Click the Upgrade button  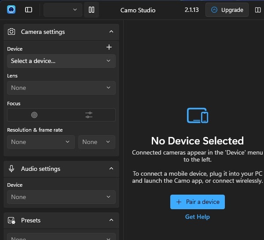point(227,10)
